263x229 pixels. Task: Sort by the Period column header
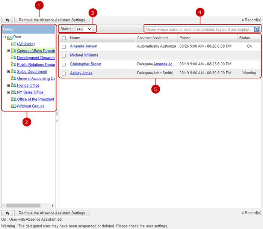click(x=185, y=38)
